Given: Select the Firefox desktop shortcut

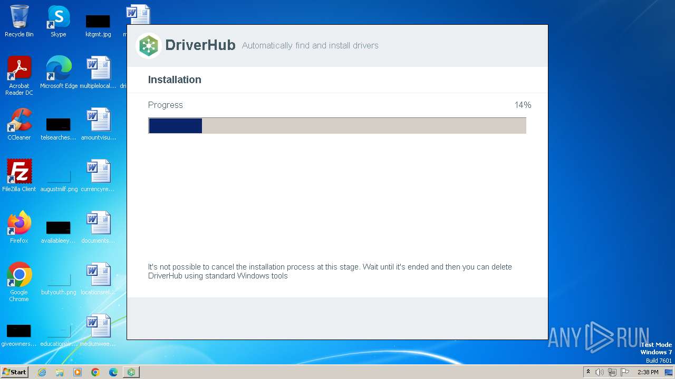Looking at the screenshot, I should click(19, 227).
